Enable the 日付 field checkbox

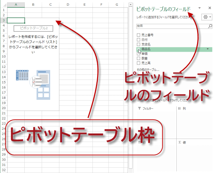[138, 40]
